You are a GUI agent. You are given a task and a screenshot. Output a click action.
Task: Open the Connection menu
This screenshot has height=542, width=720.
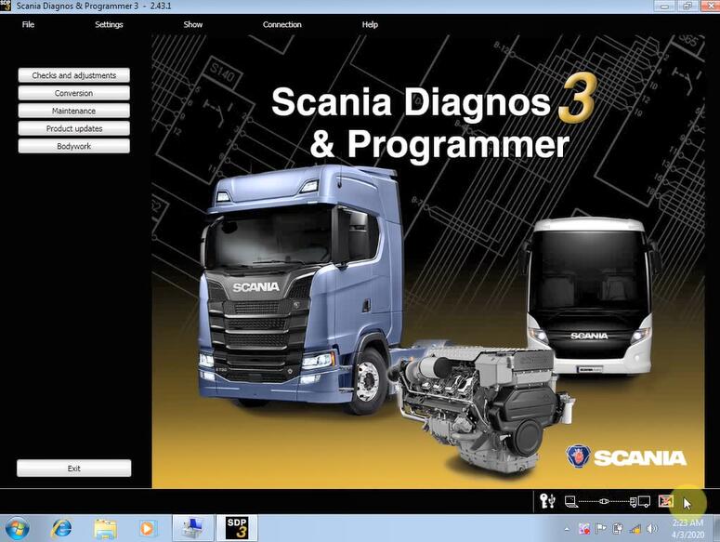point(281,24)
